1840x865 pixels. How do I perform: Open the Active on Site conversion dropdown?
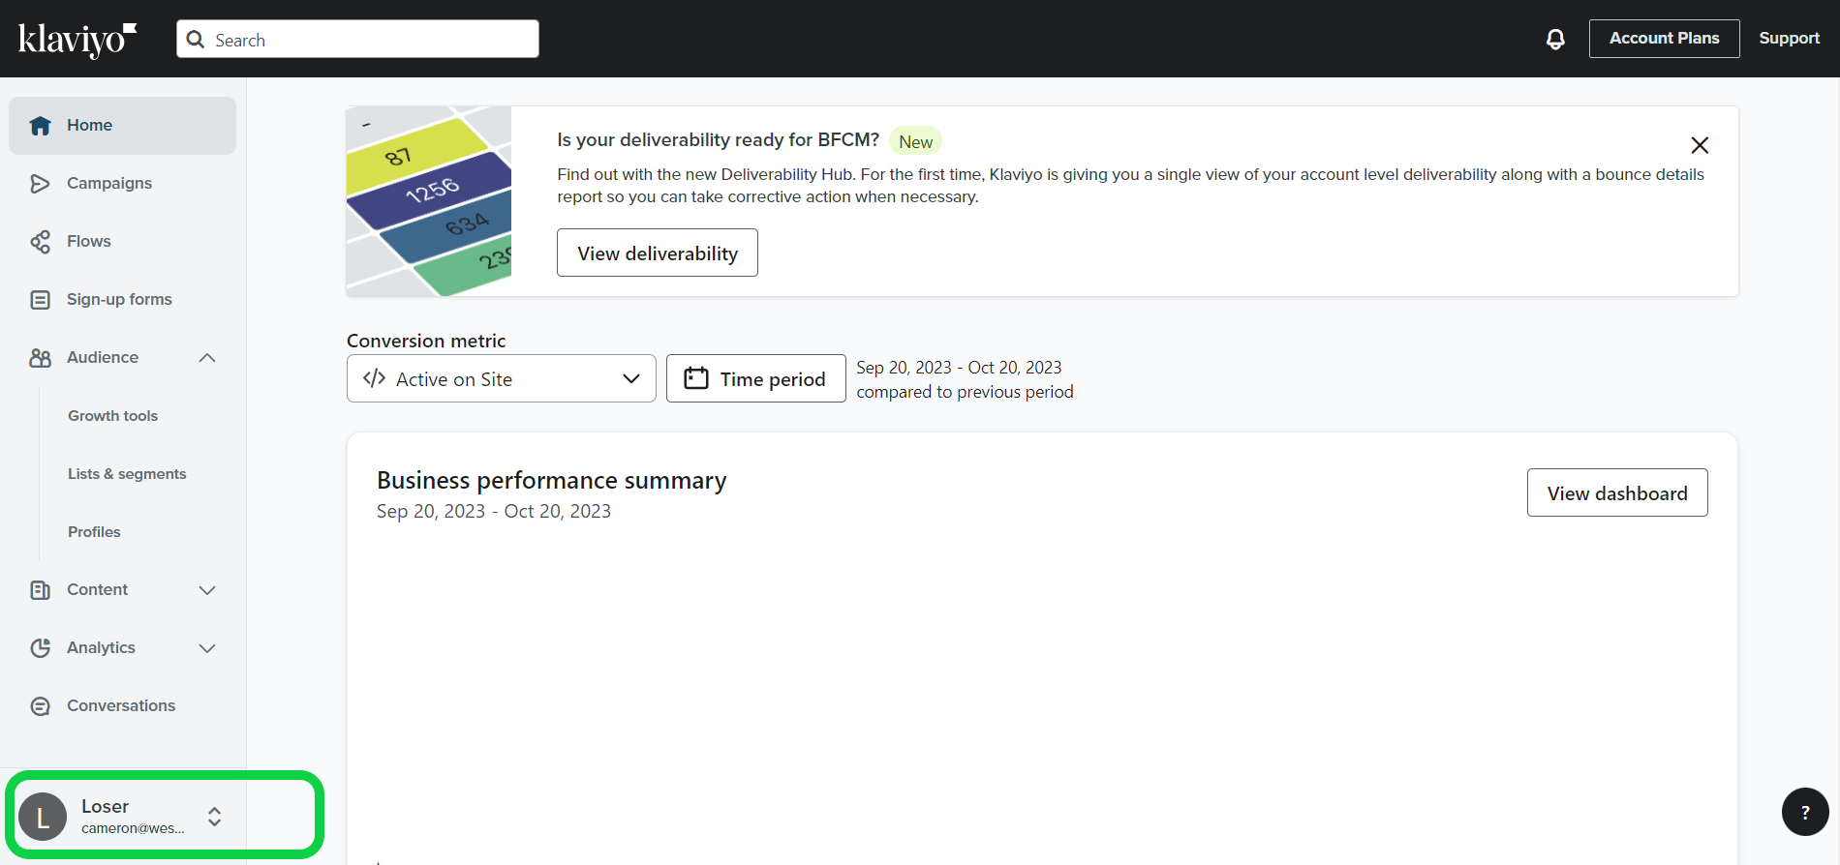coord(502,378)
